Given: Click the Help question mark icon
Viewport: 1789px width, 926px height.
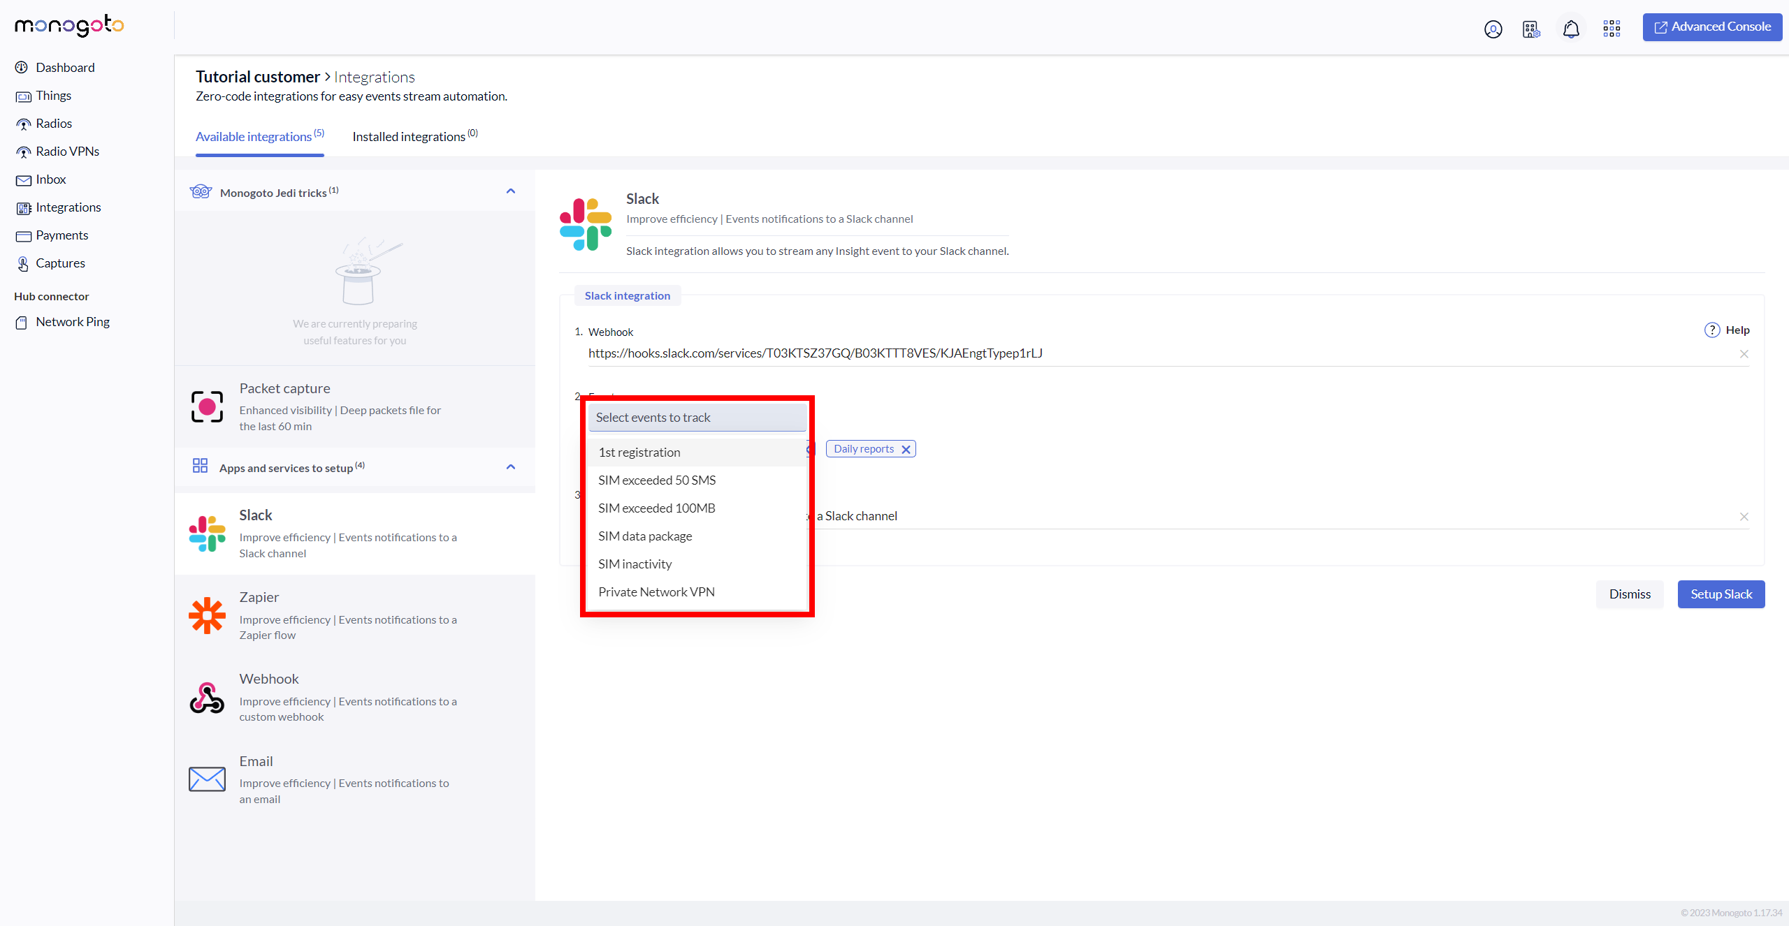Looking at the screenshot, I should click(x=1711, y=330).
